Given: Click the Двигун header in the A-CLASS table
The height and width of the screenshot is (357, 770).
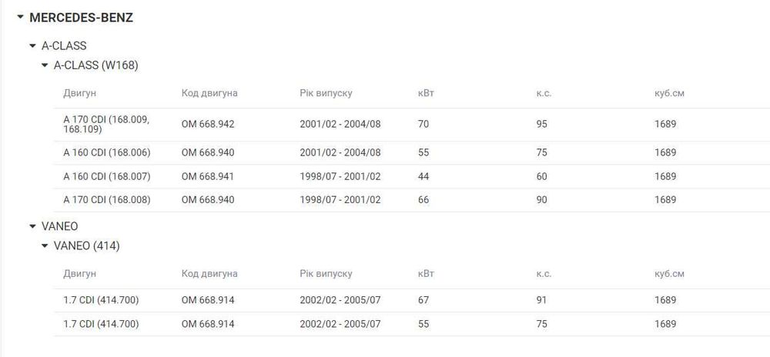Looking at the screenshot, I should [x=79, y=93].
